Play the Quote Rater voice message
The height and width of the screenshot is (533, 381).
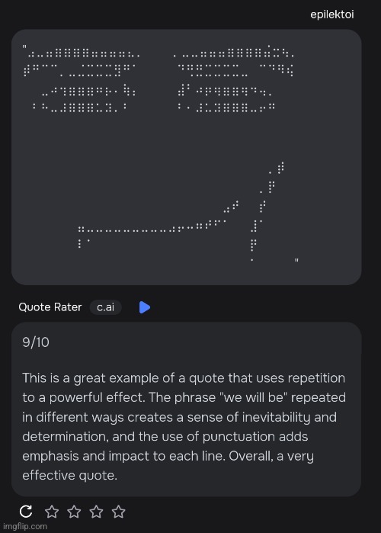point(145,307)
